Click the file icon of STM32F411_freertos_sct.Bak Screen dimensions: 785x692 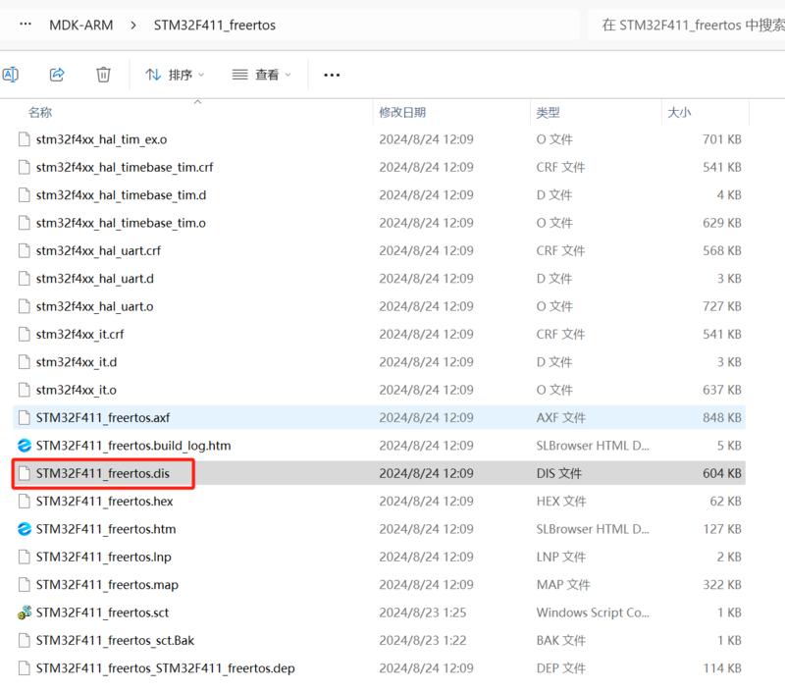pyautogui.click(x=24, y=640)
